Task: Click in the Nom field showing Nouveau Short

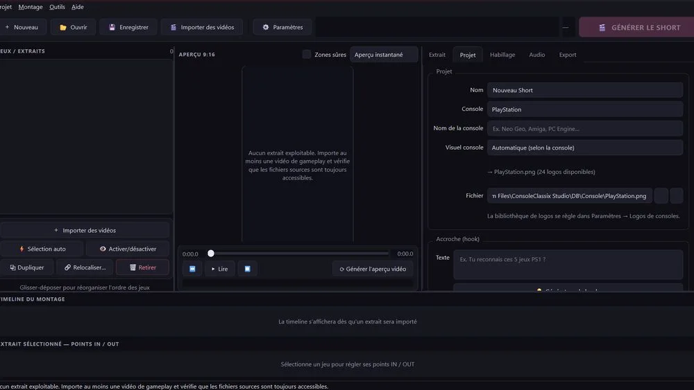Action: click(584, 90)
